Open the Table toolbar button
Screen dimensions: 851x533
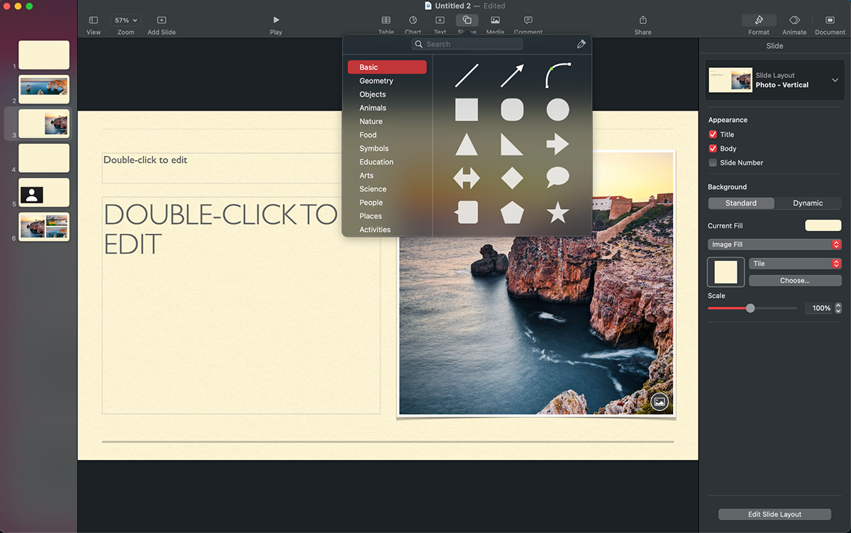(x=386, y=25)
